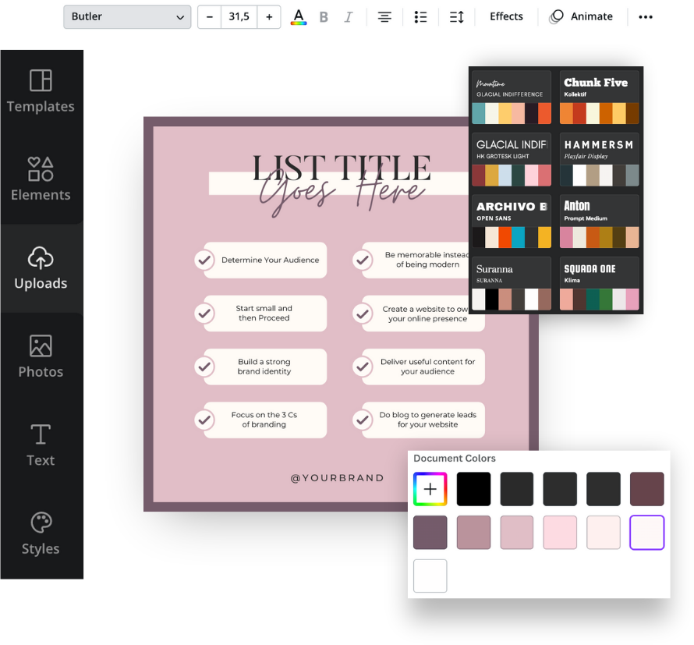Screen dimensions: 694x645
Task: Open the Butler font dropdown
Action: [x=127, y=17]
